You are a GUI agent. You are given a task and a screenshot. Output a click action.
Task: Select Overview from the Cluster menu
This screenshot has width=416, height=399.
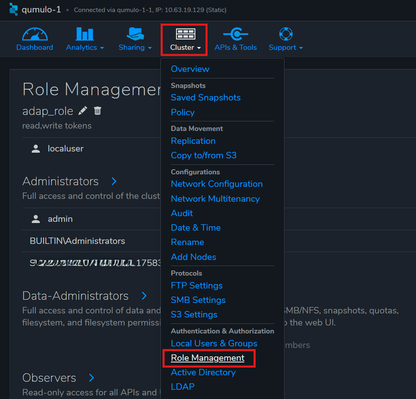tap(190, 69)
